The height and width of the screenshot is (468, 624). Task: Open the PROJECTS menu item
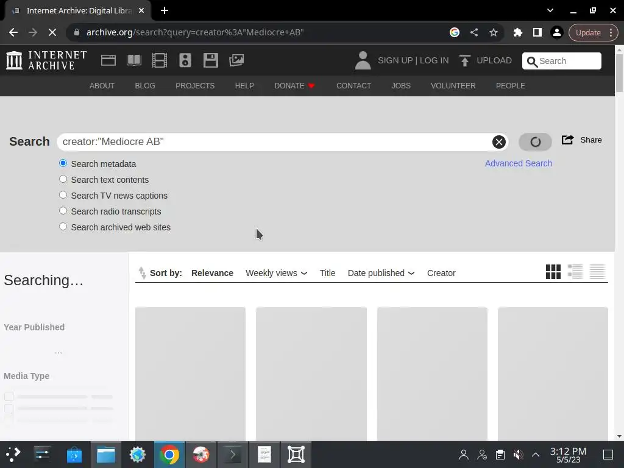(195, 85)
